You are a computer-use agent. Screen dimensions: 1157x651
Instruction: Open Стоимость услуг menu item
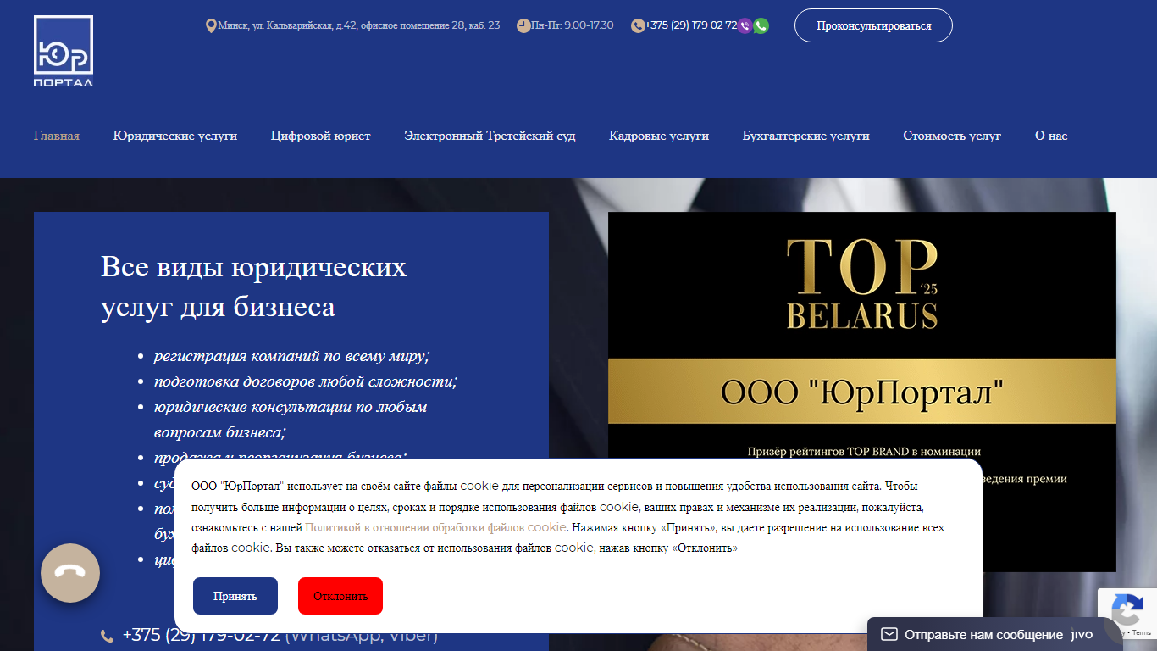[952, 136]
